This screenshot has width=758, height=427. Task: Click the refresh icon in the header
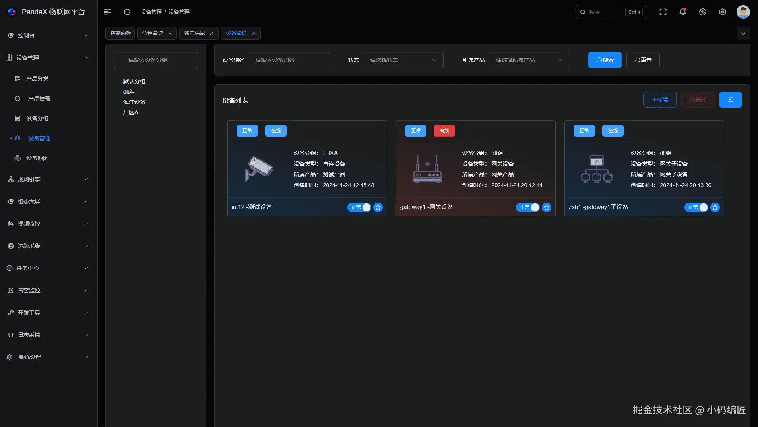click(127, 12)
